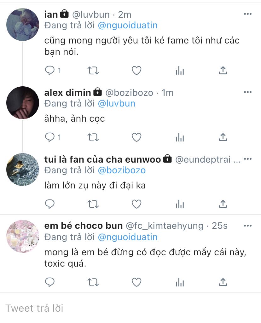
Task: Open @luvbun mention link
Action: tap(117, 104)
